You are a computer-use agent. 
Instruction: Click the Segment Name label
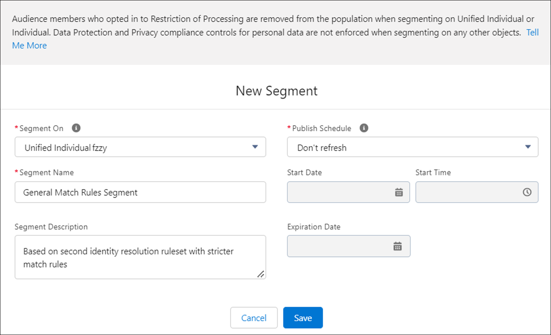(x=47, y=172)
